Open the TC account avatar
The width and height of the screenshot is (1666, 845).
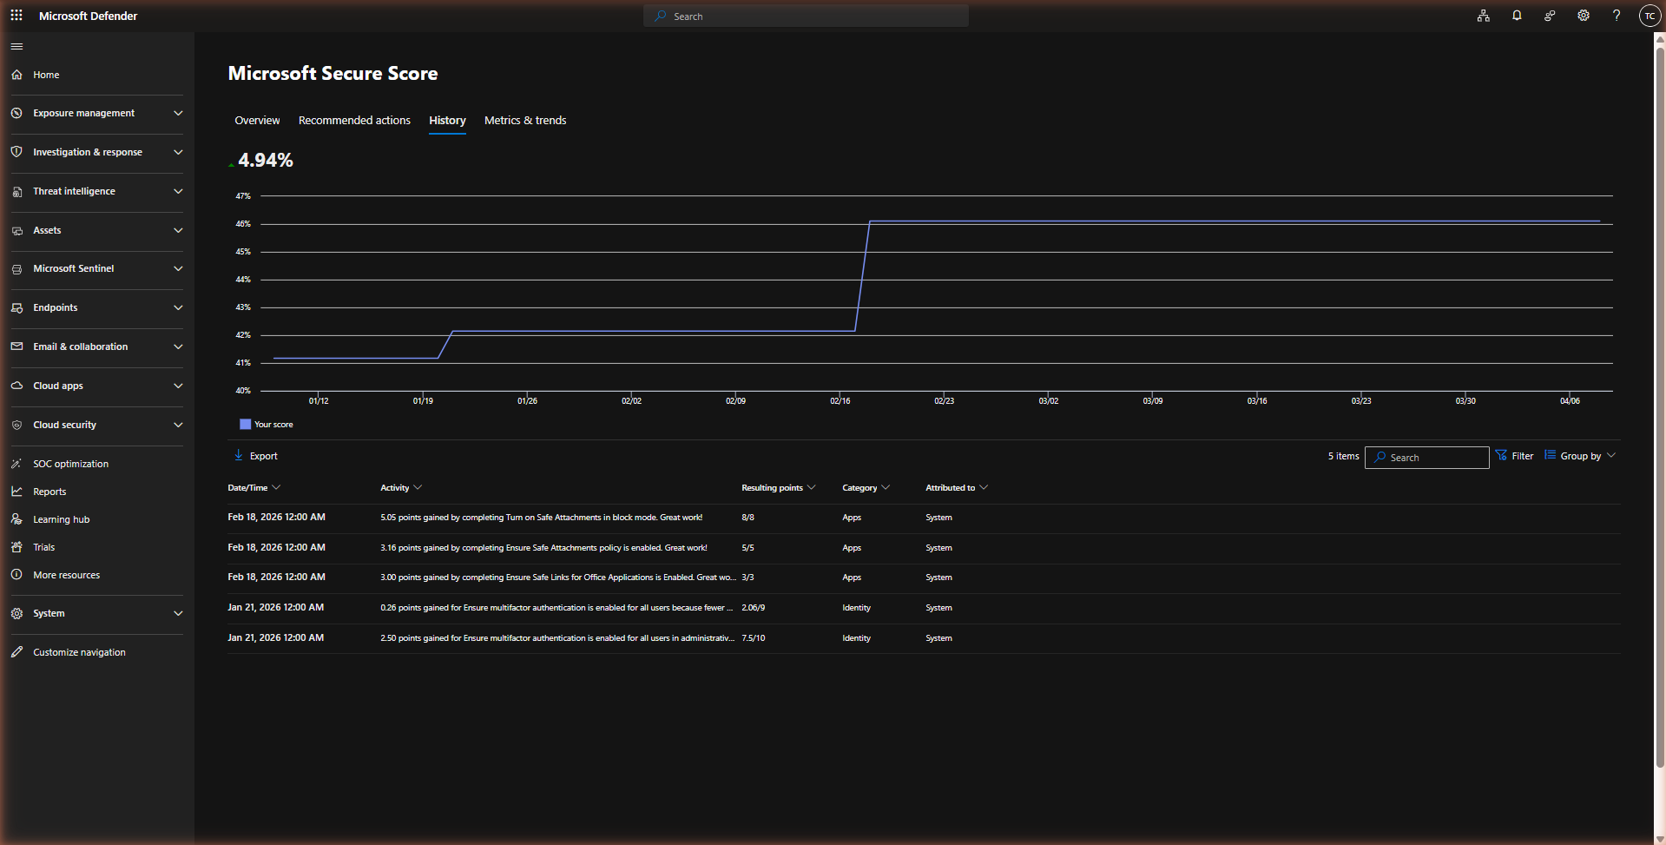point(1650,16)
